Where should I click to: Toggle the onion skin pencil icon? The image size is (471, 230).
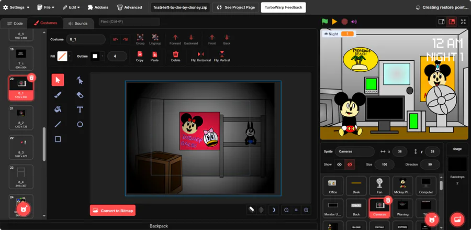pos(252,210)
